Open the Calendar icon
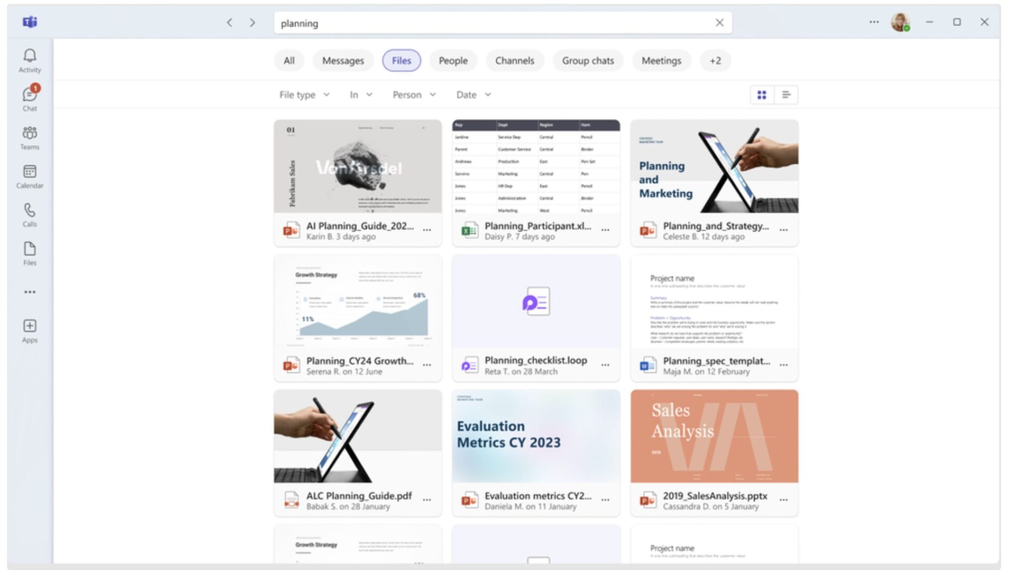 (29, 176)
